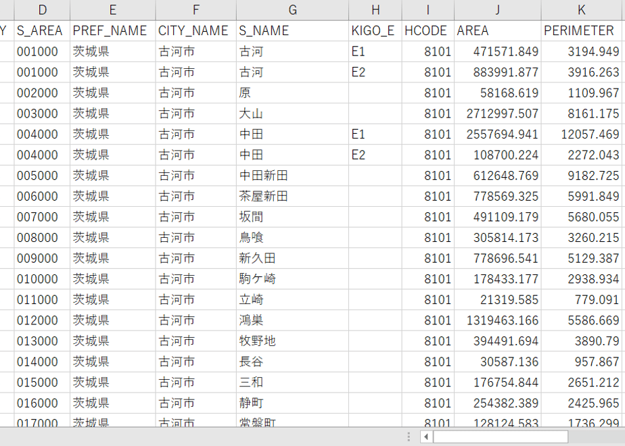Select column I header
This screenshot has width=625, height=446.
pos(427,10)
